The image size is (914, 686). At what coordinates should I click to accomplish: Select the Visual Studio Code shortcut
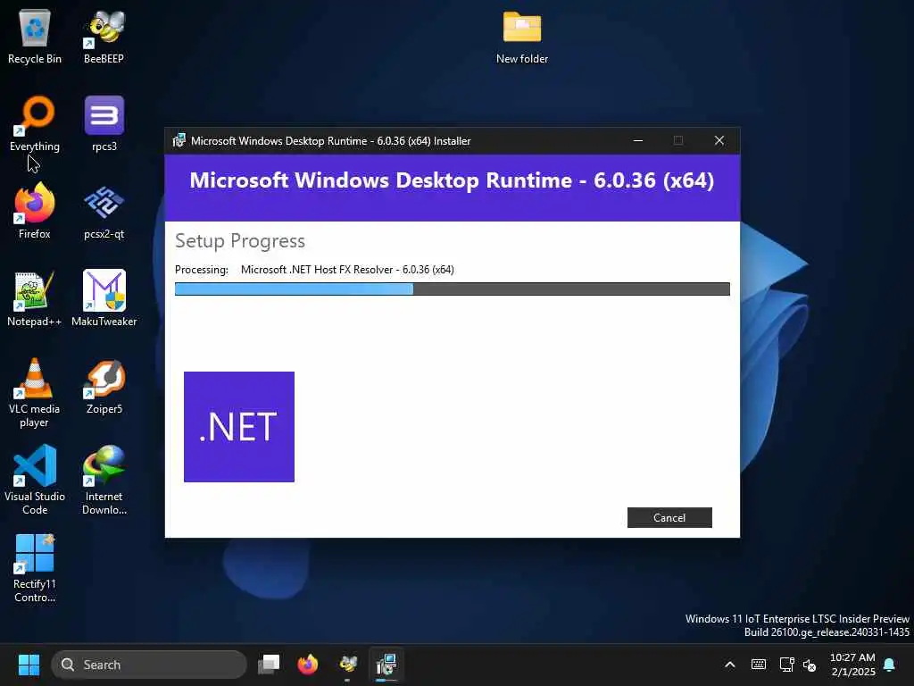click(35, 481)
